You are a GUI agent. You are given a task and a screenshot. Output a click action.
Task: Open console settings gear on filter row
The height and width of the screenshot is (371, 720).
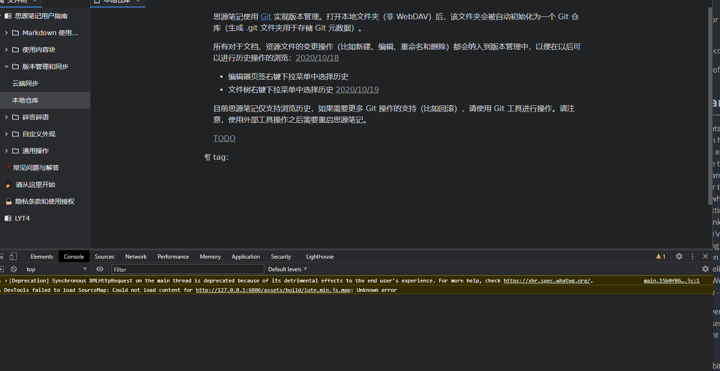click(x=705, y=269)
